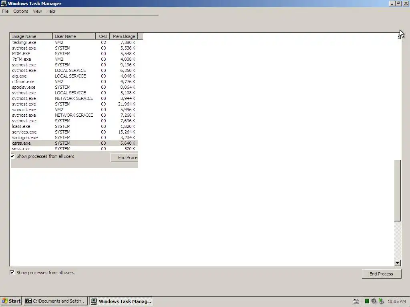
Task: Open the Start menu
Action: point(11,301)
